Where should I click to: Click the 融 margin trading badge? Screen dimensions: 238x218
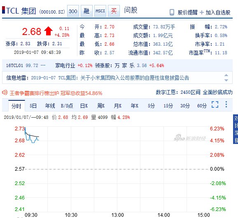click(86, 11)
